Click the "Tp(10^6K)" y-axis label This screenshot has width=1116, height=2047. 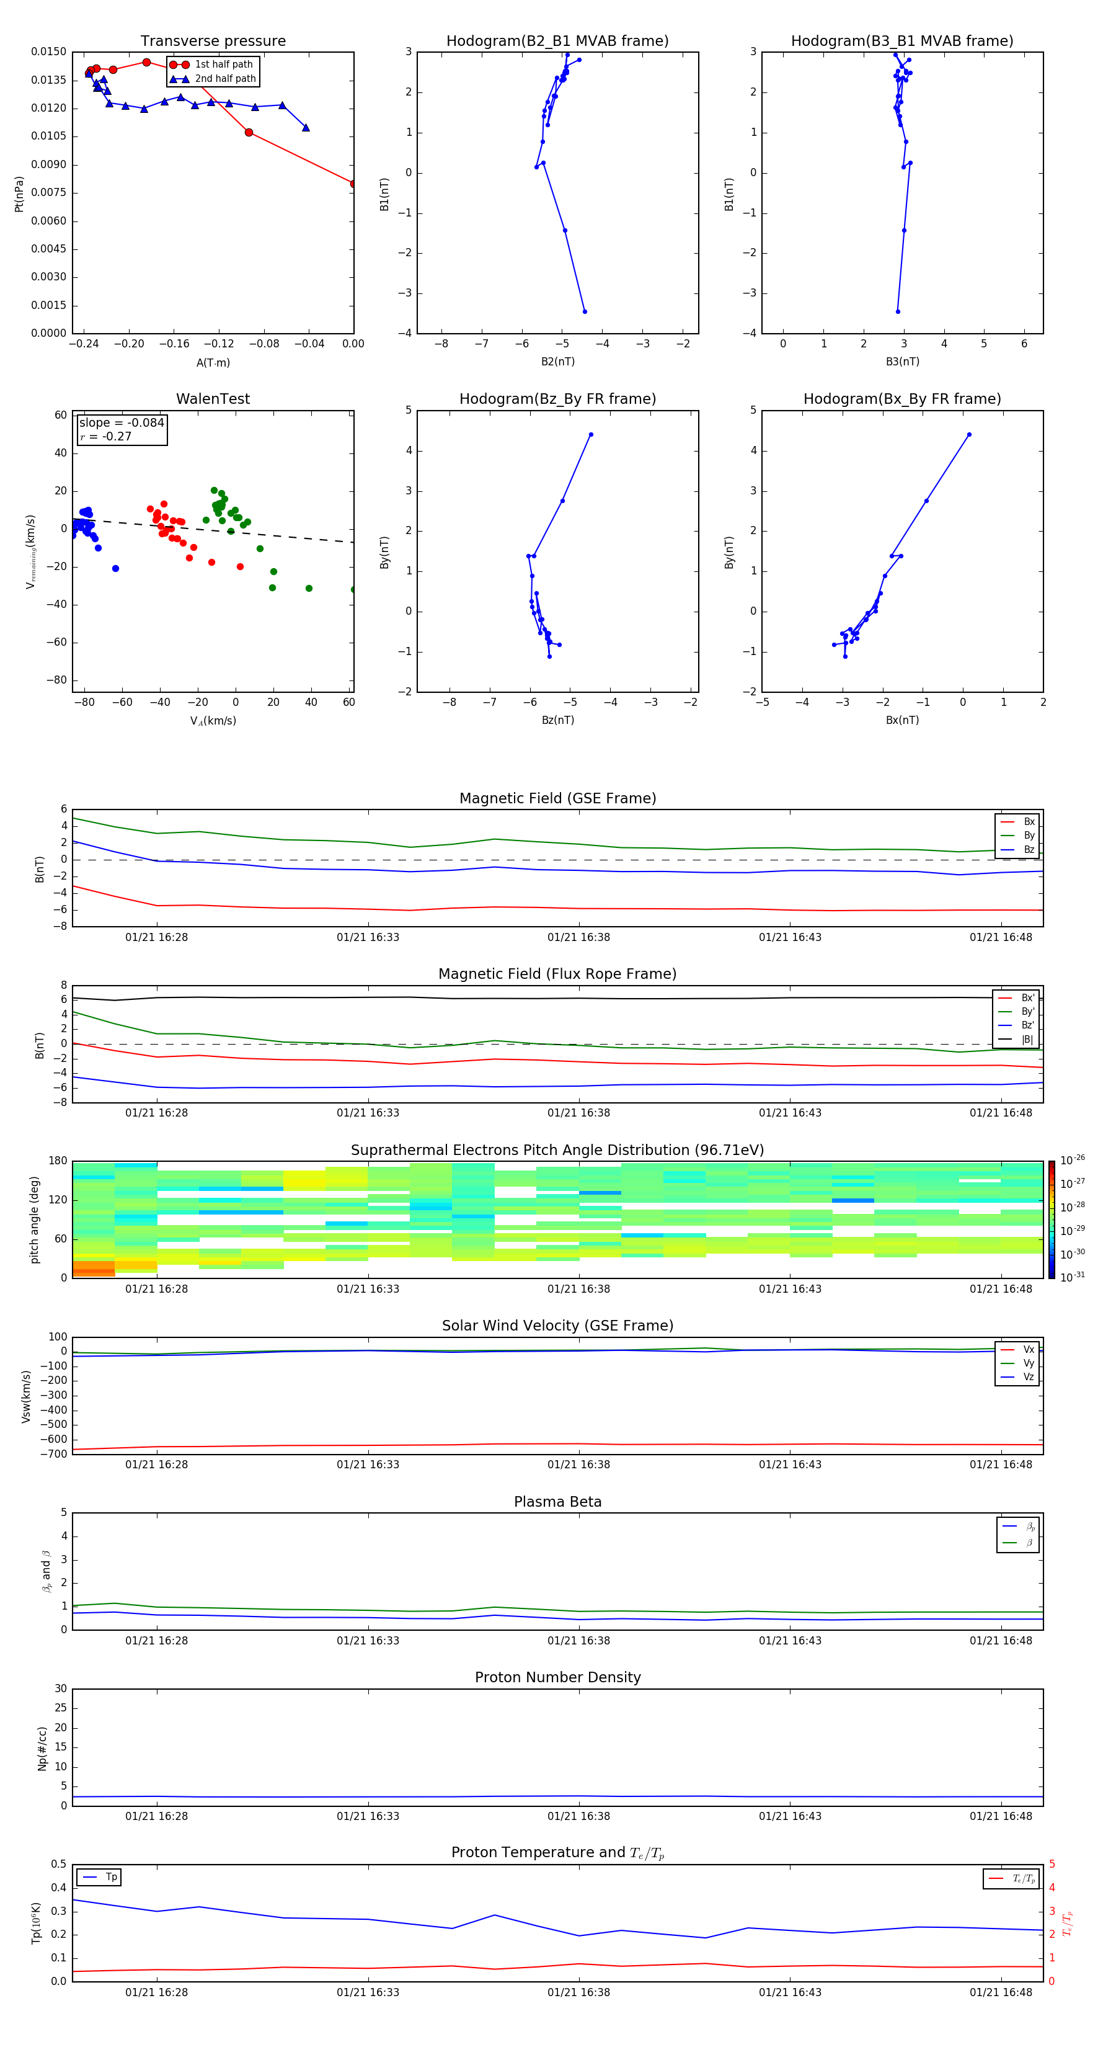pyautogui.click(x=36, y=1923)
